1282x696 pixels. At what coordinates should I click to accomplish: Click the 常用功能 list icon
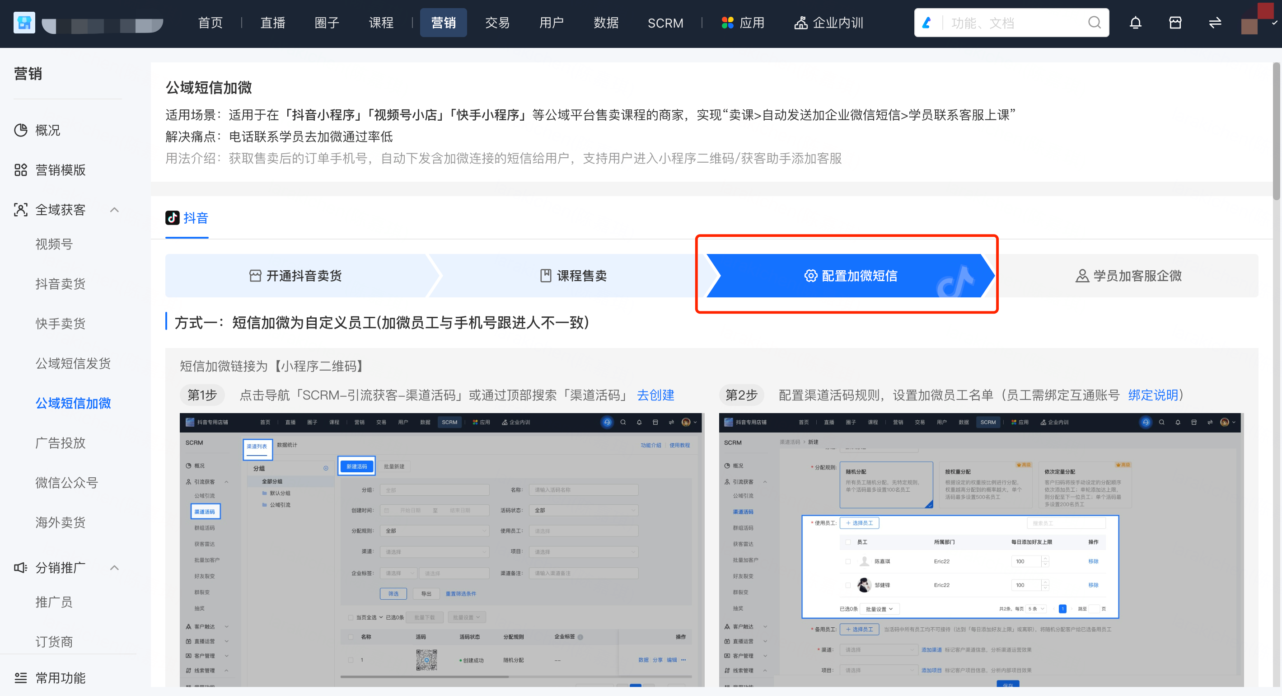click(x=20, y=677)
